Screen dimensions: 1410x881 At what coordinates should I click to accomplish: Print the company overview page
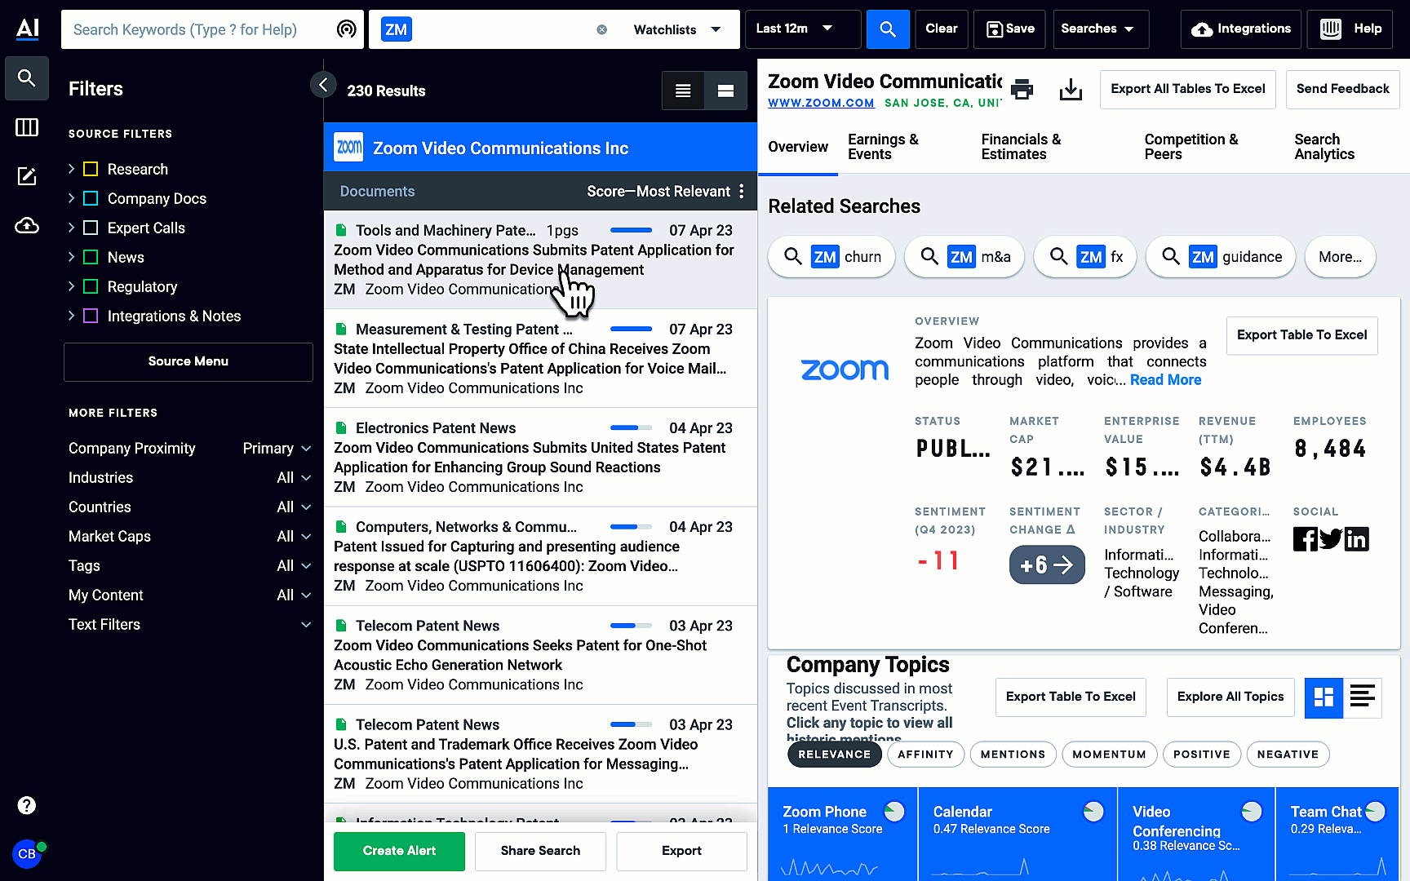(x=1022, y=89)
